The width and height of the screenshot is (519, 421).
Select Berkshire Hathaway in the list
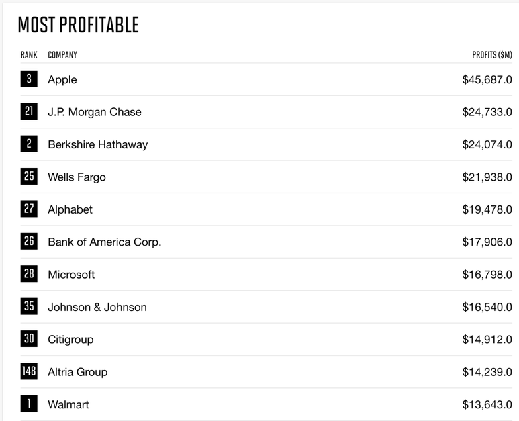click(97, 144)
